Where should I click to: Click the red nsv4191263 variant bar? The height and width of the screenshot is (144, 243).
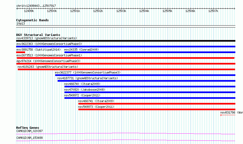click(126, 69)
